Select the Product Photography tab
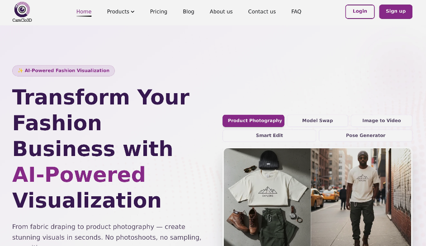Screen dimensions: 426x246 [254, 121]
